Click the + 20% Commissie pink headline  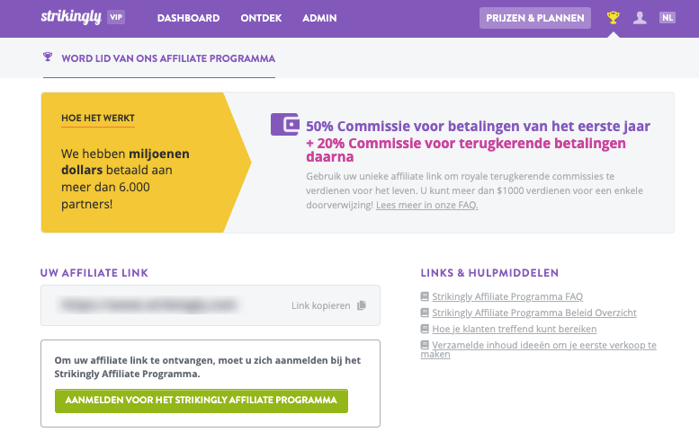466,150
